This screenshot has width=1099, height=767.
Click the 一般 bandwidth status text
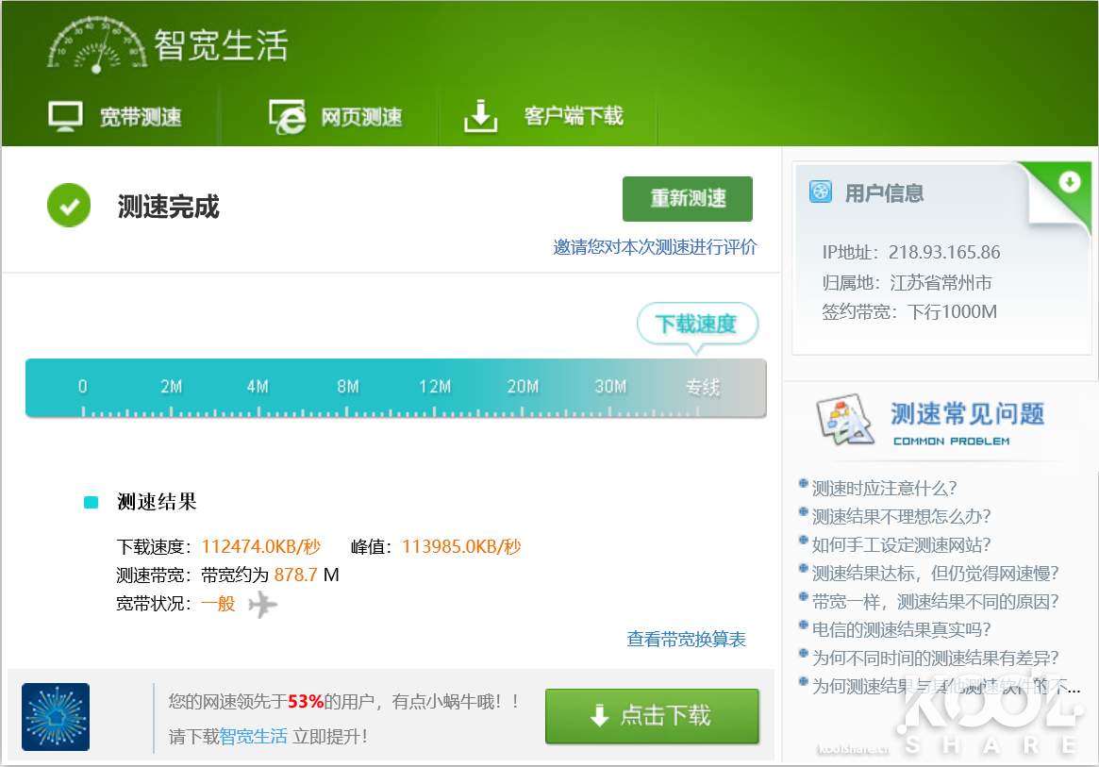(218, 604)
